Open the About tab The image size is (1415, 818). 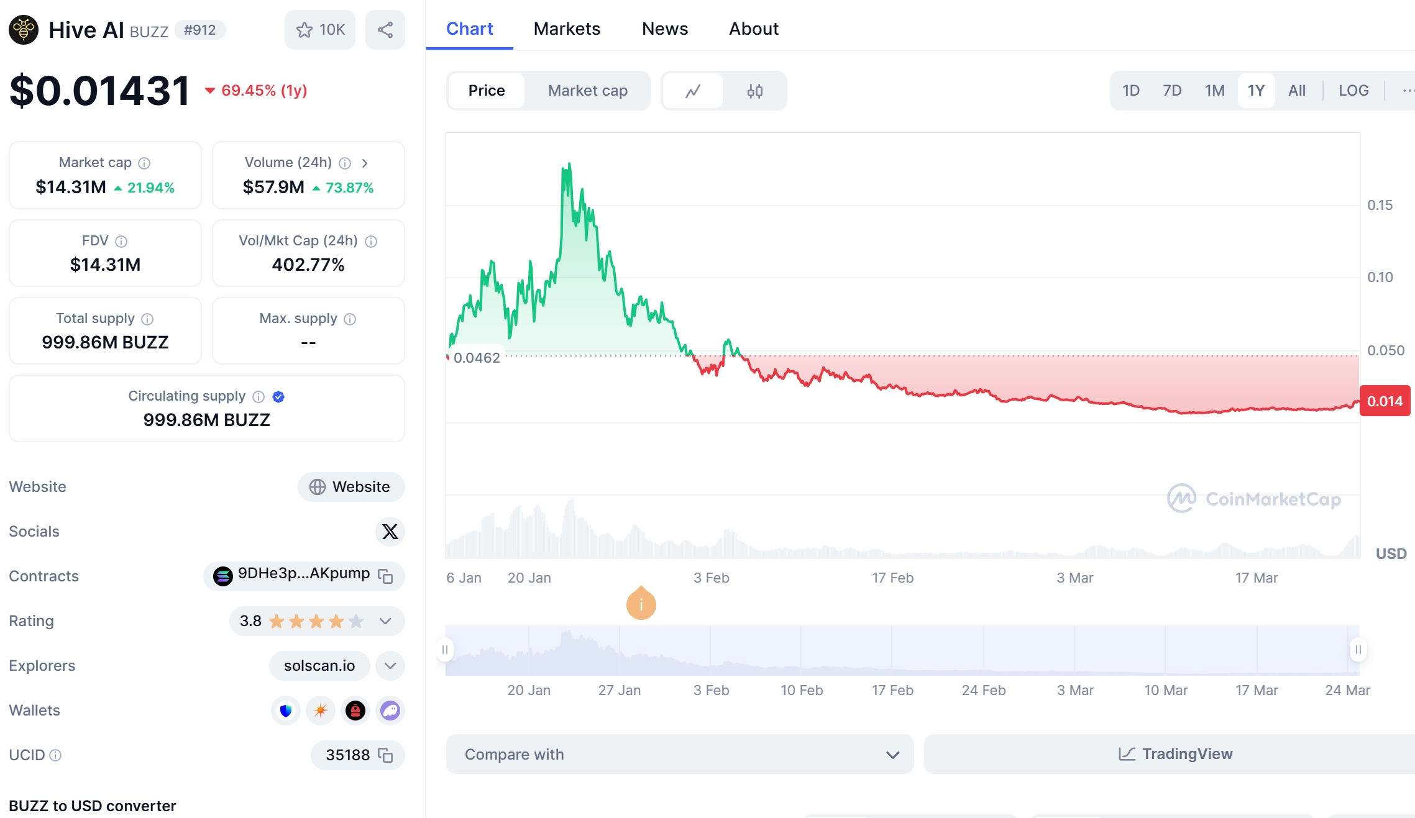coord(754,29)
